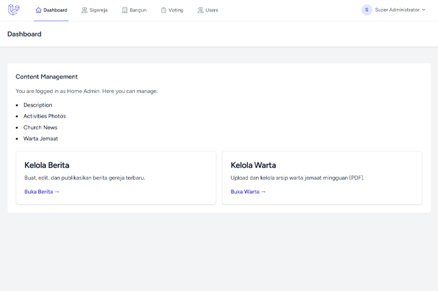438x291 pixels.
Task: Click the home icon beside Dashboard
Action: coord(38,10)
